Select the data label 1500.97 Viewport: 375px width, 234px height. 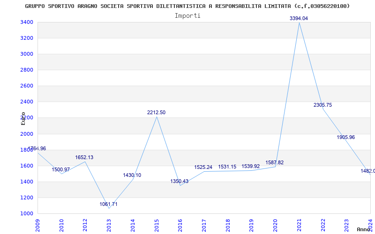click(61, 169)
